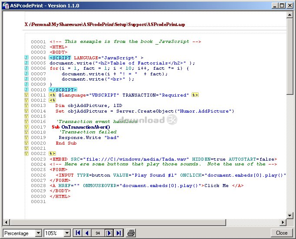Click the highlighted </SCRIPT> closing tag

[x=63, y=90]
